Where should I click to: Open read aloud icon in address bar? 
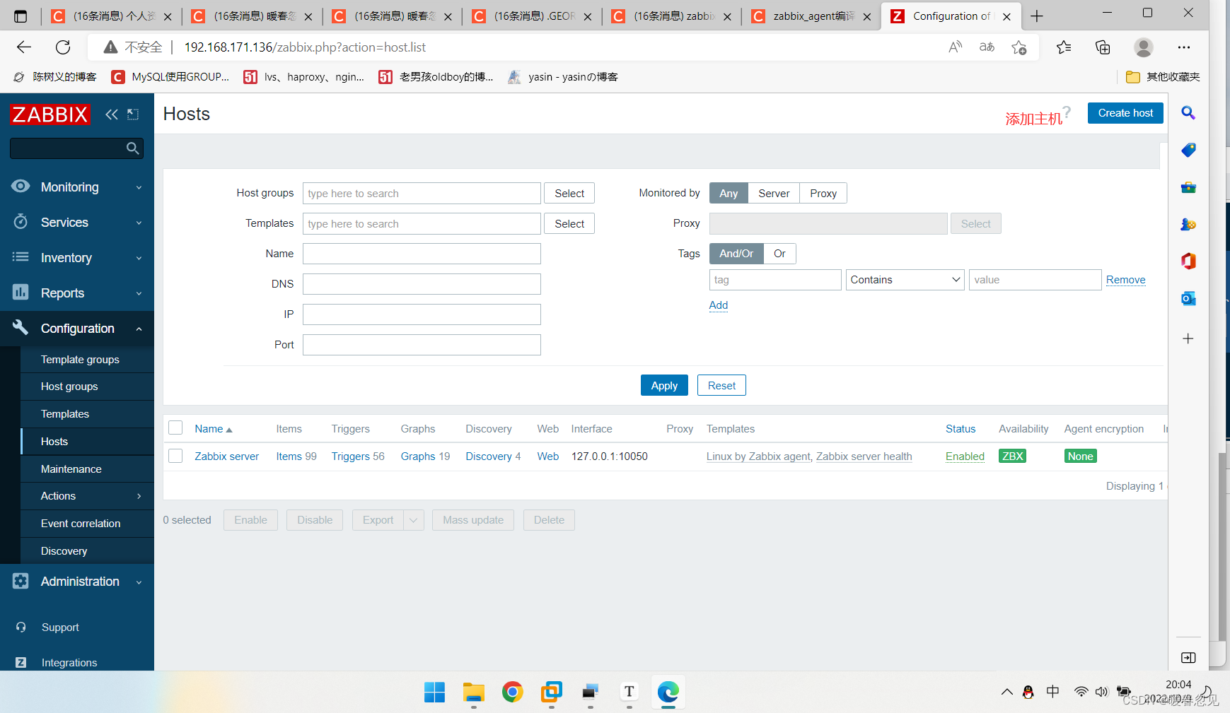[x=955, y=47]
